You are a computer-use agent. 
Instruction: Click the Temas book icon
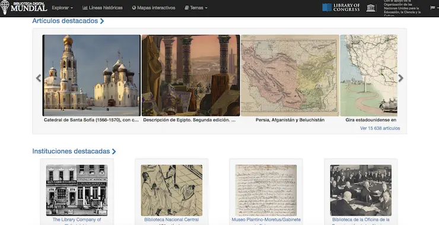[x=186, y=8]
